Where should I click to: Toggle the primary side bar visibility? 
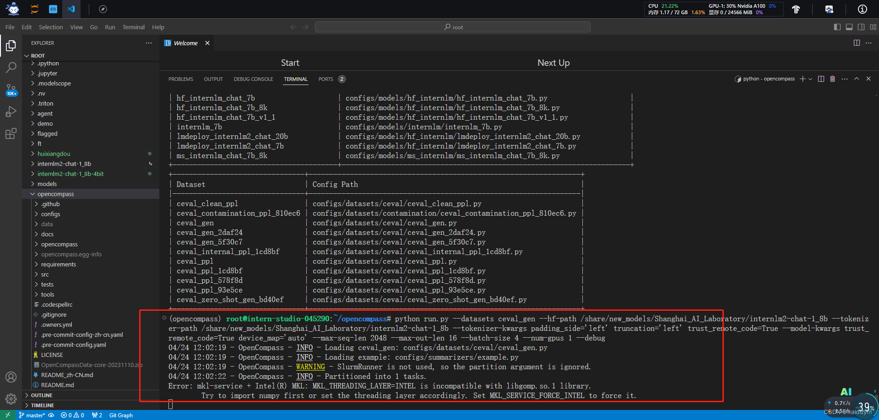[837, 27]
